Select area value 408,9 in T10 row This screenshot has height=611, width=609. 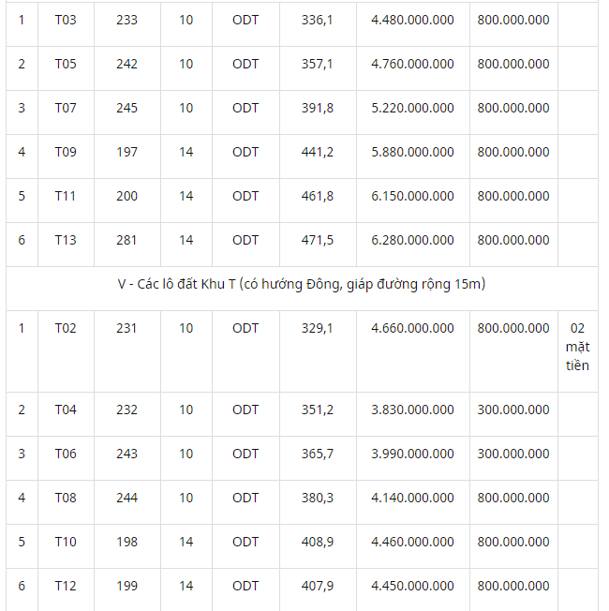(x=318, y=542)
